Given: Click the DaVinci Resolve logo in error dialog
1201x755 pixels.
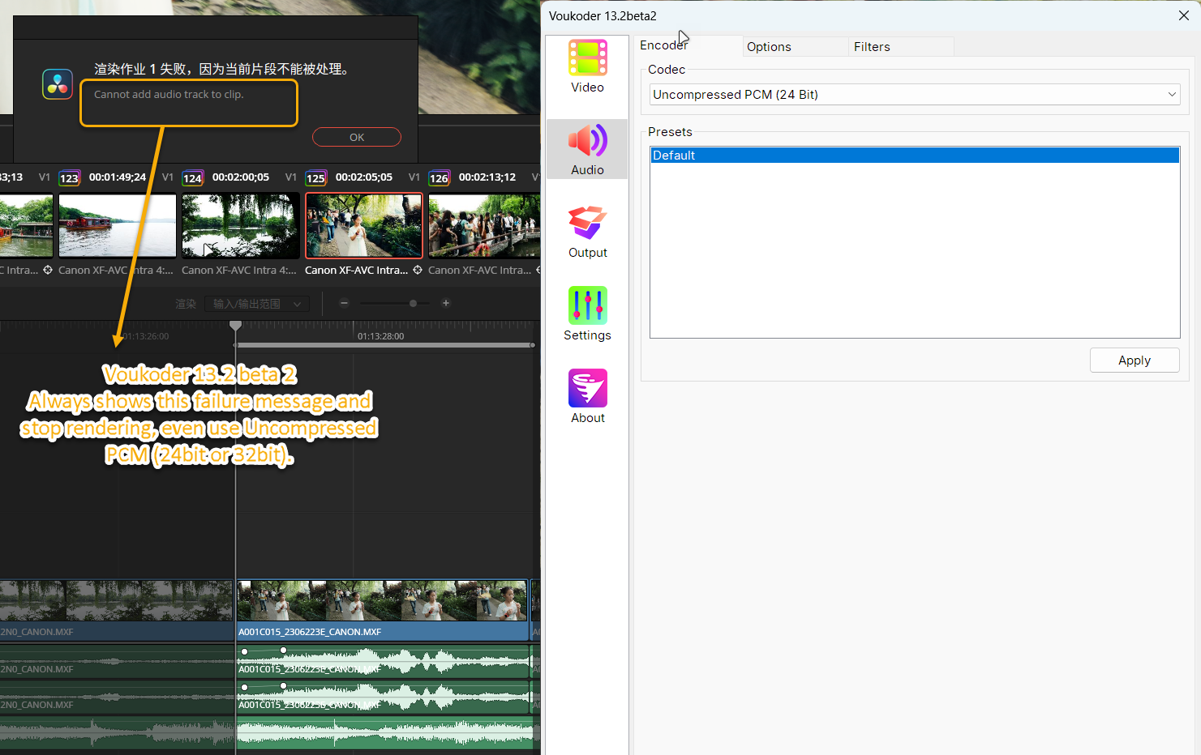Looking at the screenshot, I should click(x=58, y=84).
